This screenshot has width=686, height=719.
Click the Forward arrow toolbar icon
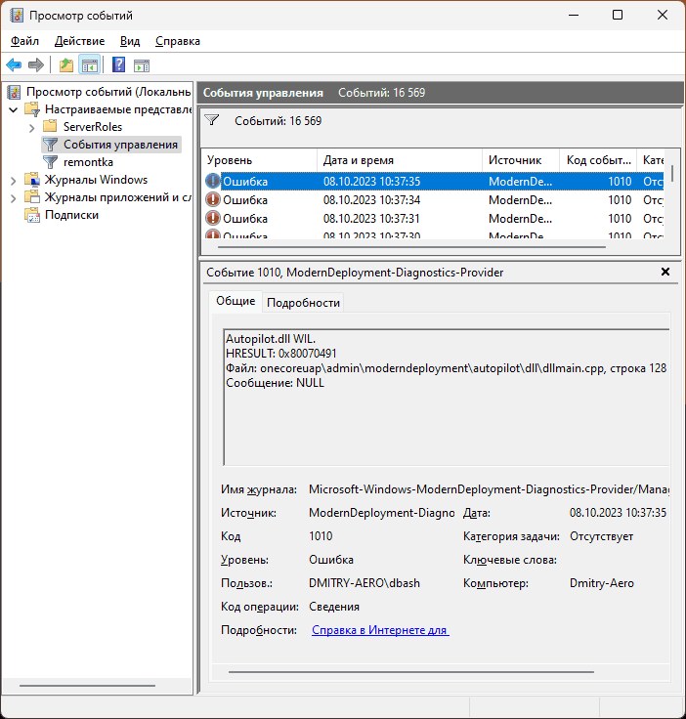click(36, 65)
